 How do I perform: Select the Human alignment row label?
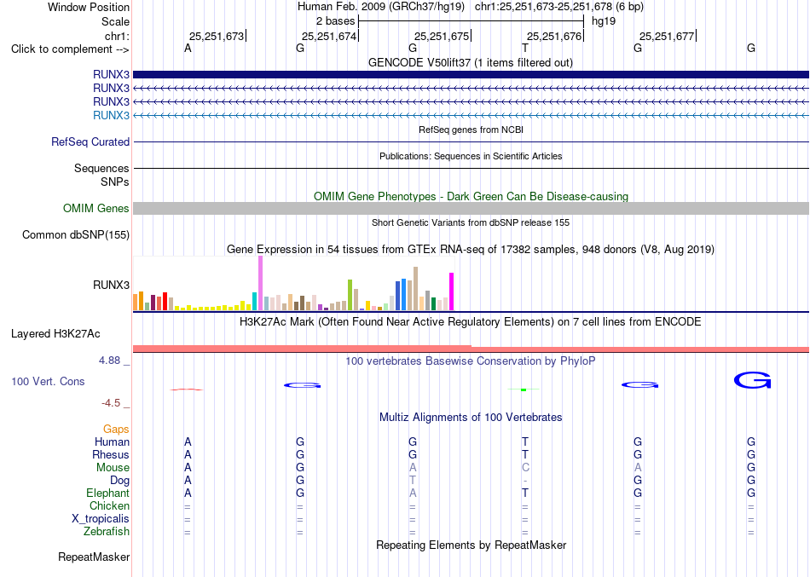pos(112,441)
